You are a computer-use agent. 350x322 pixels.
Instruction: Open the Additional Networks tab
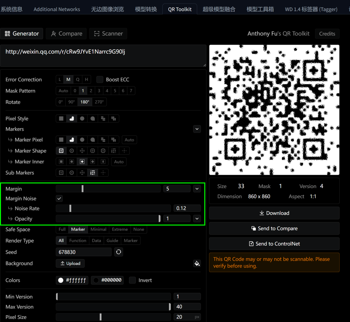point(57,9)
